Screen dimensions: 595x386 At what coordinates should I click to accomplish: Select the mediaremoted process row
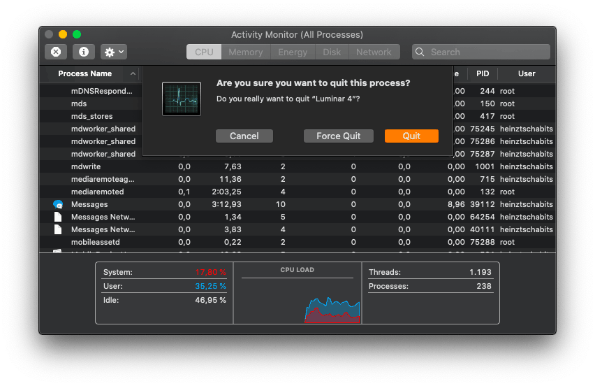(297, 192)
